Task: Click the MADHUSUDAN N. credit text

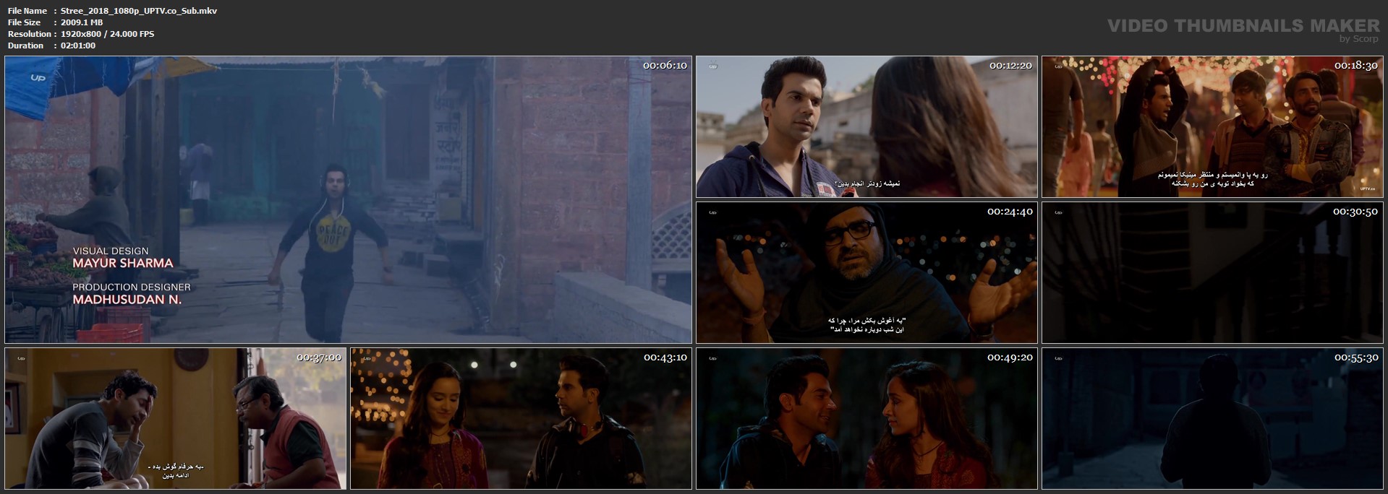Action: (x=127, y=299)
